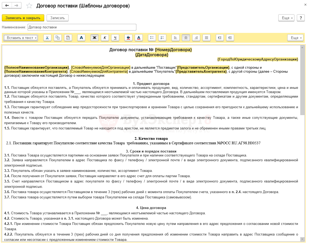Add template to favorites with star icon

(29, 6)
